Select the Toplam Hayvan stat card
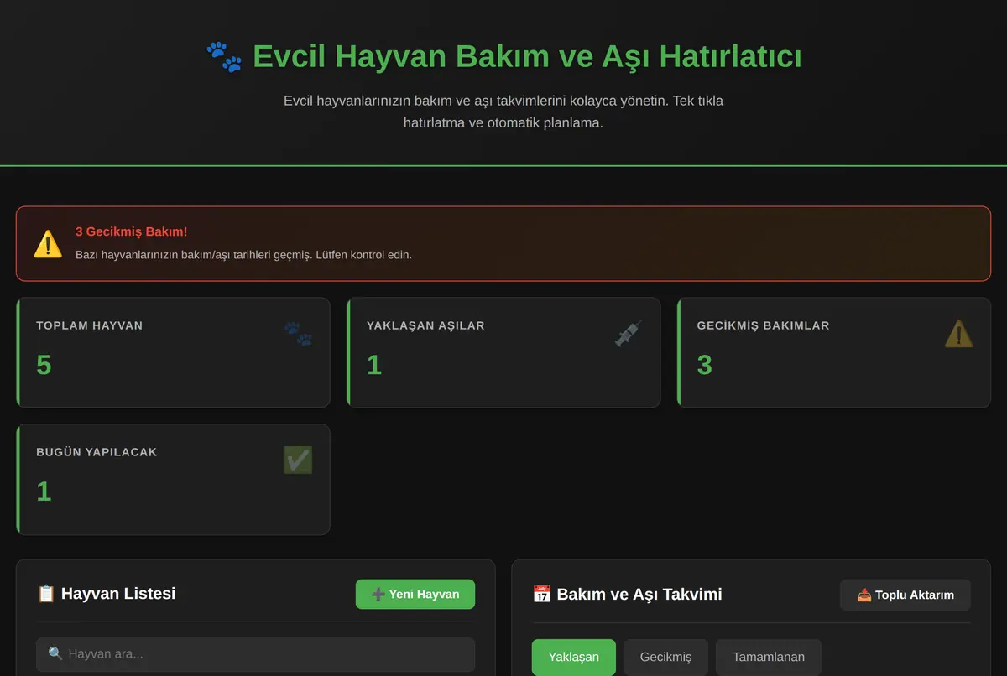Image resolution: width=1007 pixels, height=676 pixels. coord(173,352)
